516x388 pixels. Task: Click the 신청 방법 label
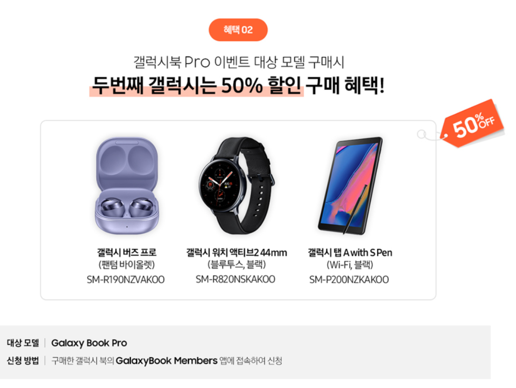pyautogui.click(x=23, y=361)
